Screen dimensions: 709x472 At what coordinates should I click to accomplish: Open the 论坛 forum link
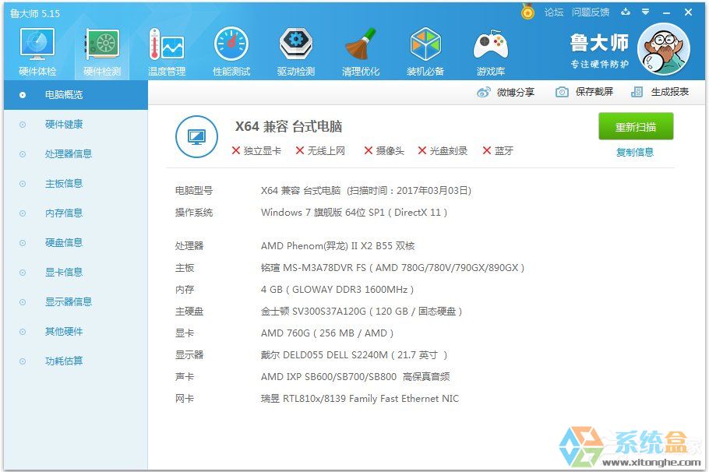[x=553, y=12]
